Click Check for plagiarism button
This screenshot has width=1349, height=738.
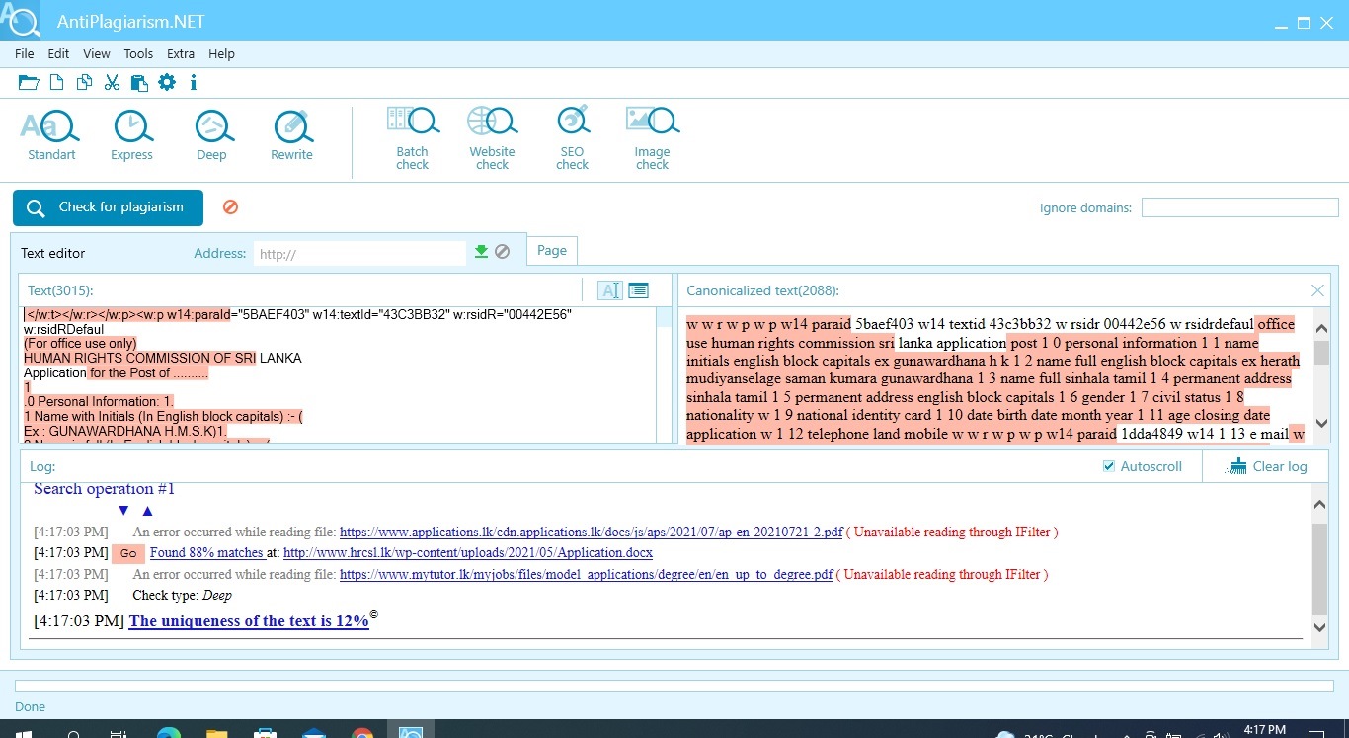(108, 207)
